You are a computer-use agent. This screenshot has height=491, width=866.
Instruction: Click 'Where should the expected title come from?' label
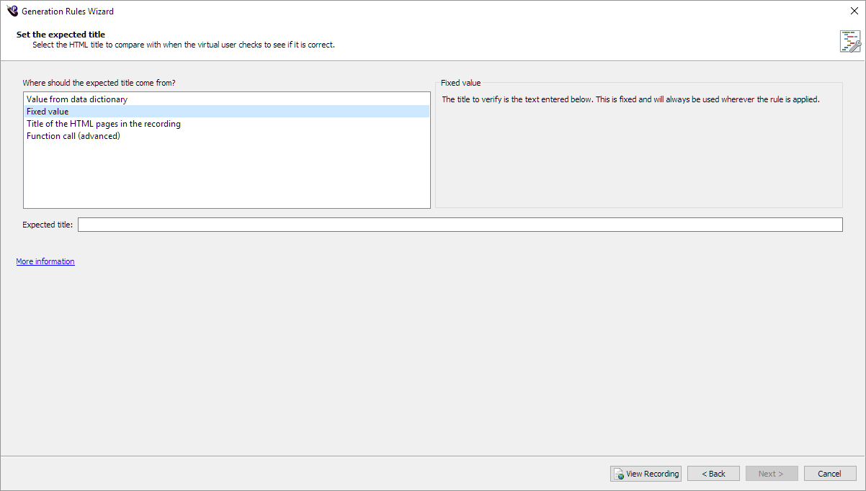click(99, 83)
